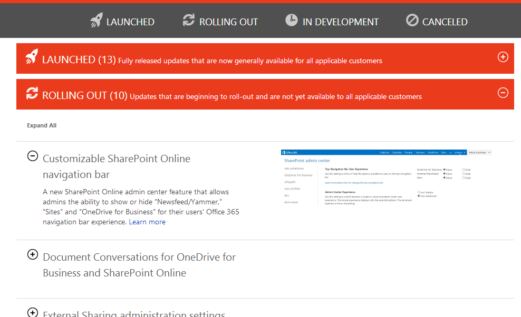Collapse the ROLLING OUT section via minus button
This screenshot has height=317, width=521.
point(503,92)
